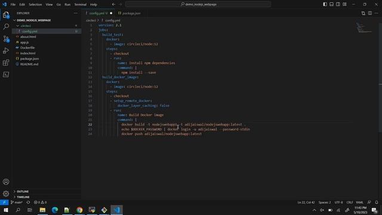
Task: Toggle the secondary side bar layout icon
Action: pos(338,4)
